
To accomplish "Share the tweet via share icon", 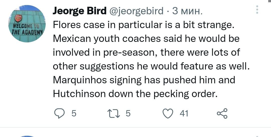I will tap(222, 113).
